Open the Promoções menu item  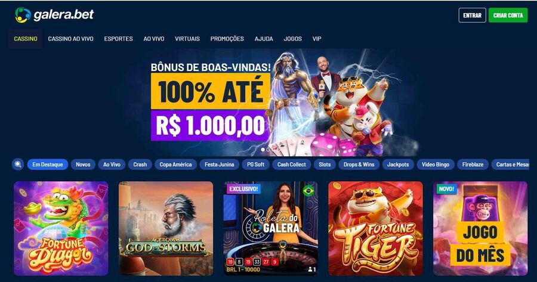pyautogui.click(x=227, y=39)
